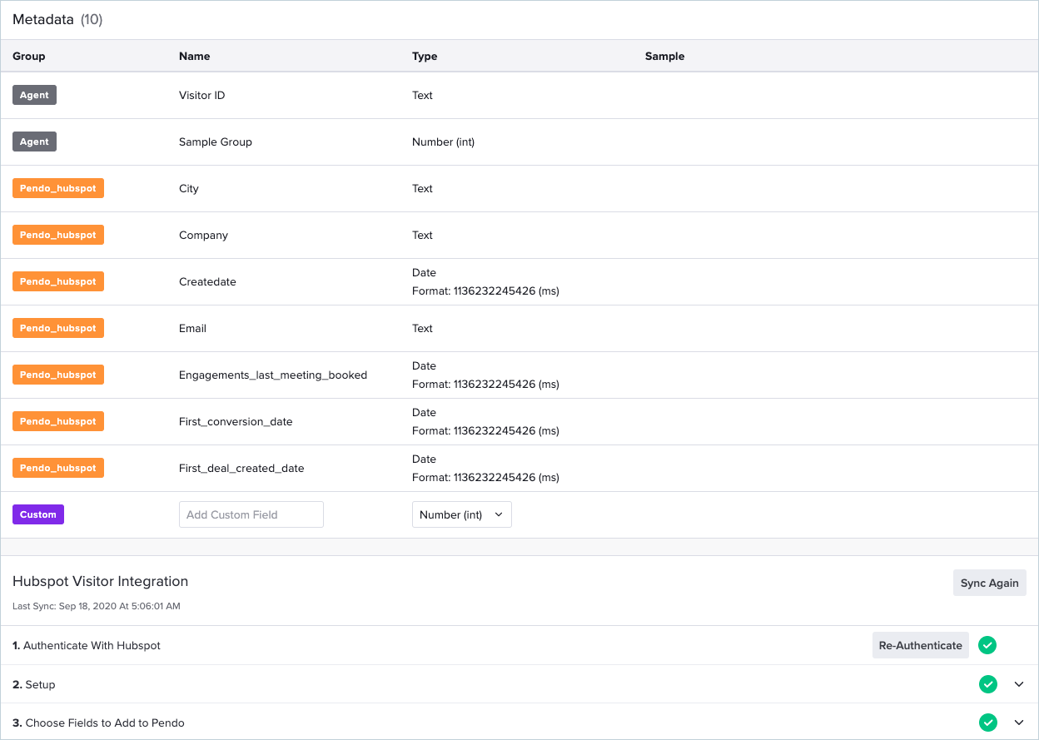Click the Name column header
This screenshot has width=1039, height=740.
(x=195, y=57)
